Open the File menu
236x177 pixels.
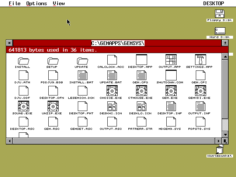(15, 3)
